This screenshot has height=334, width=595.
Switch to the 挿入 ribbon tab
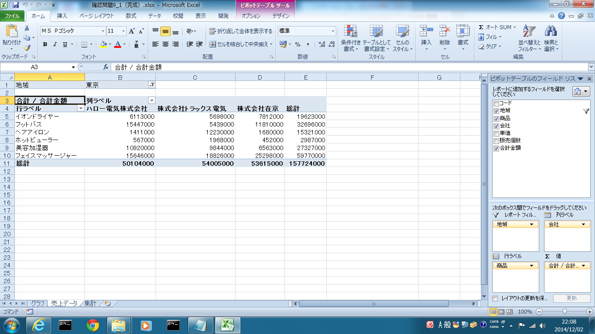point(62,16)
